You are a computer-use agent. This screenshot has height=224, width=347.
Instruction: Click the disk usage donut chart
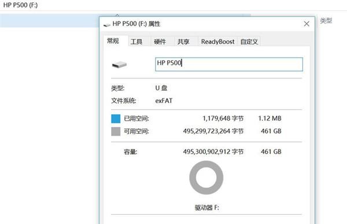point(206,178)
